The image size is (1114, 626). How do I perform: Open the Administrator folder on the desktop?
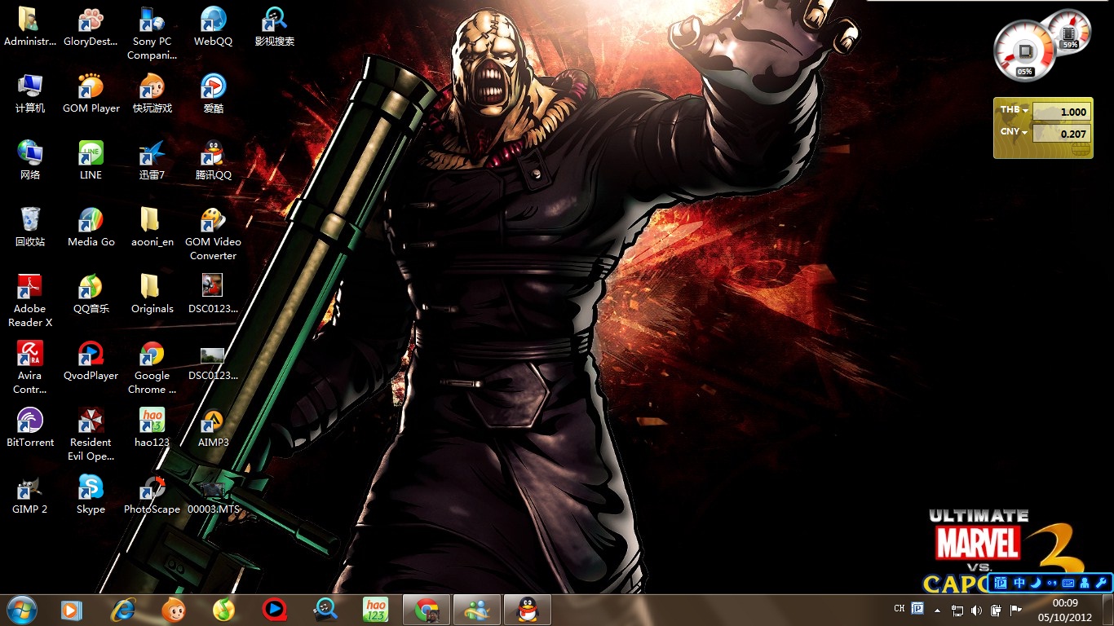(x=30, y=27)
